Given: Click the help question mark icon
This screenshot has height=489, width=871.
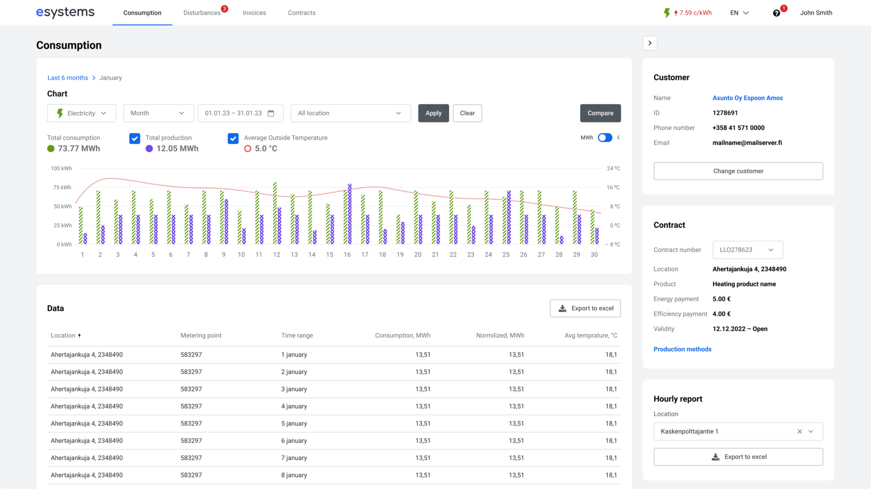Looking at the screenshot, I should [776, 13].
